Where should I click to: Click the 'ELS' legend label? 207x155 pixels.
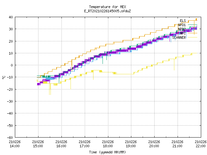pyautogui.click(x=183, y=21)
